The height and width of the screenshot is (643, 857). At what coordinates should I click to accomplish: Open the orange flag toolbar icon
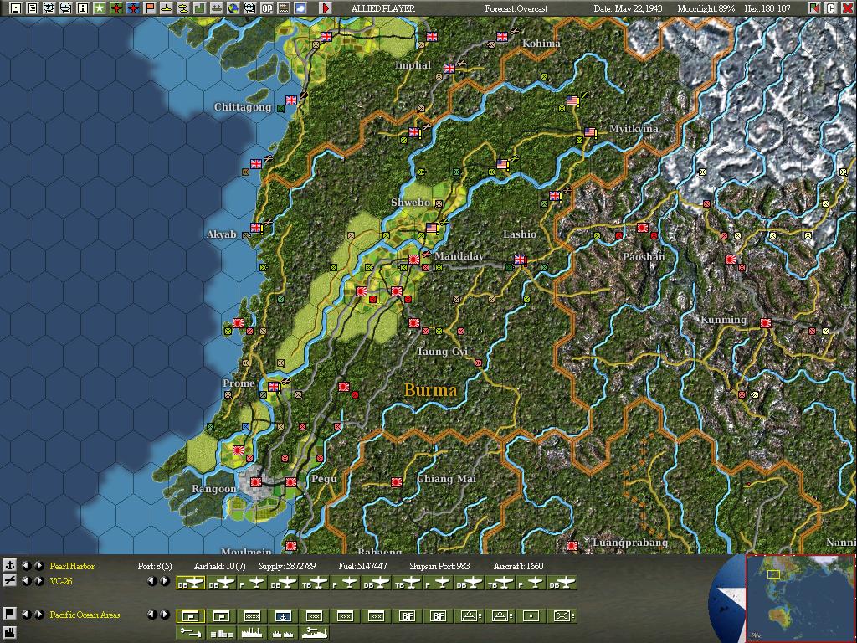click(x=150, y=8)
